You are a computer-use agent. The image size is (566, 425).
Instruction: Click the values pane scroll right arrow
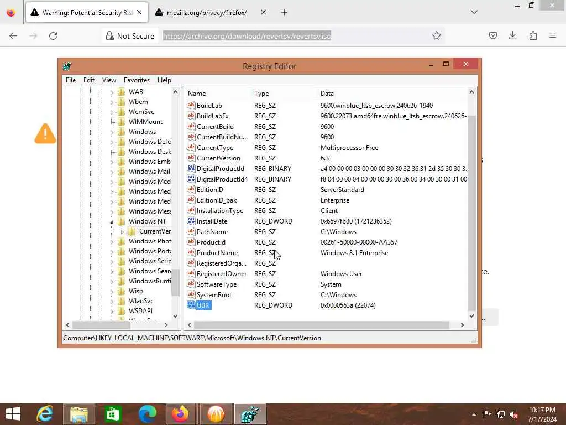click(463, 325)
